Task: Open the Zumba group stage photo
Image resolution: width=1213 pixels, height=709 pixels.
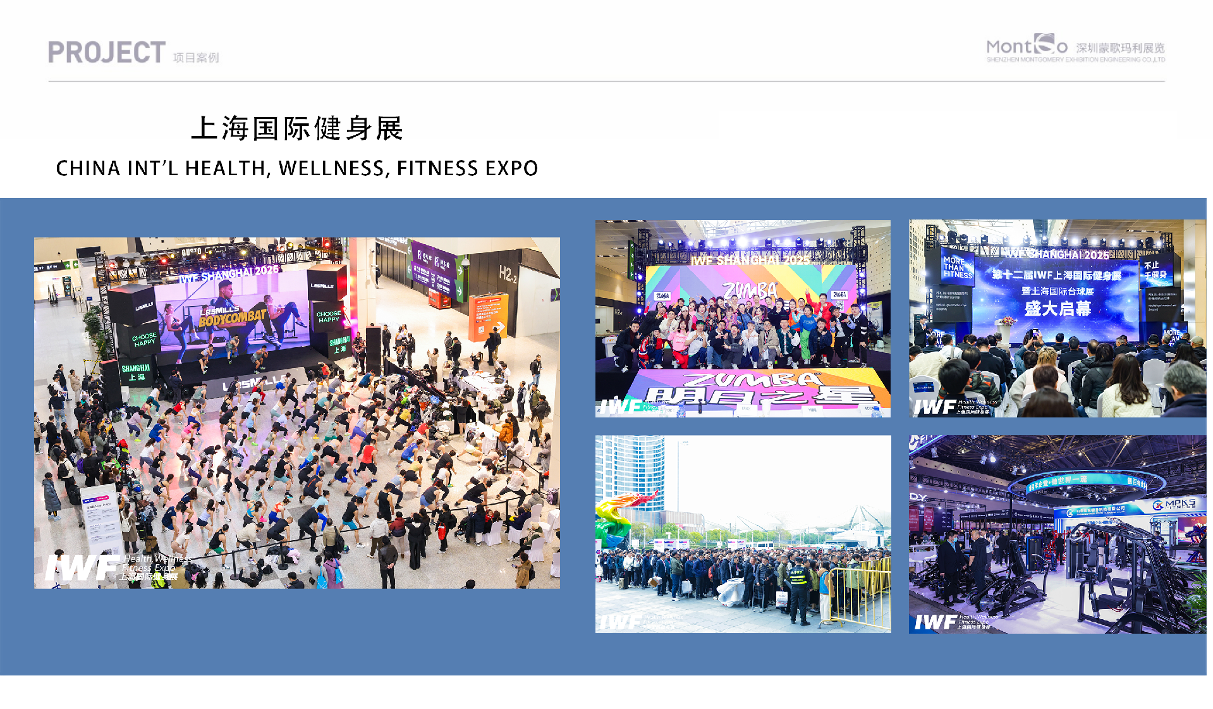Action: pos(743,319)
